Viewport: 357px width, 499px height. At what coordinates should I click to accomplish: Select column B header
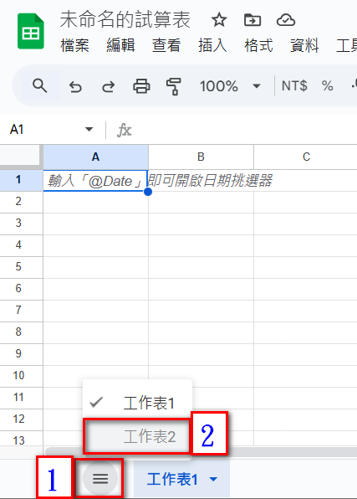pyautogui.click(x=201, y=157)
